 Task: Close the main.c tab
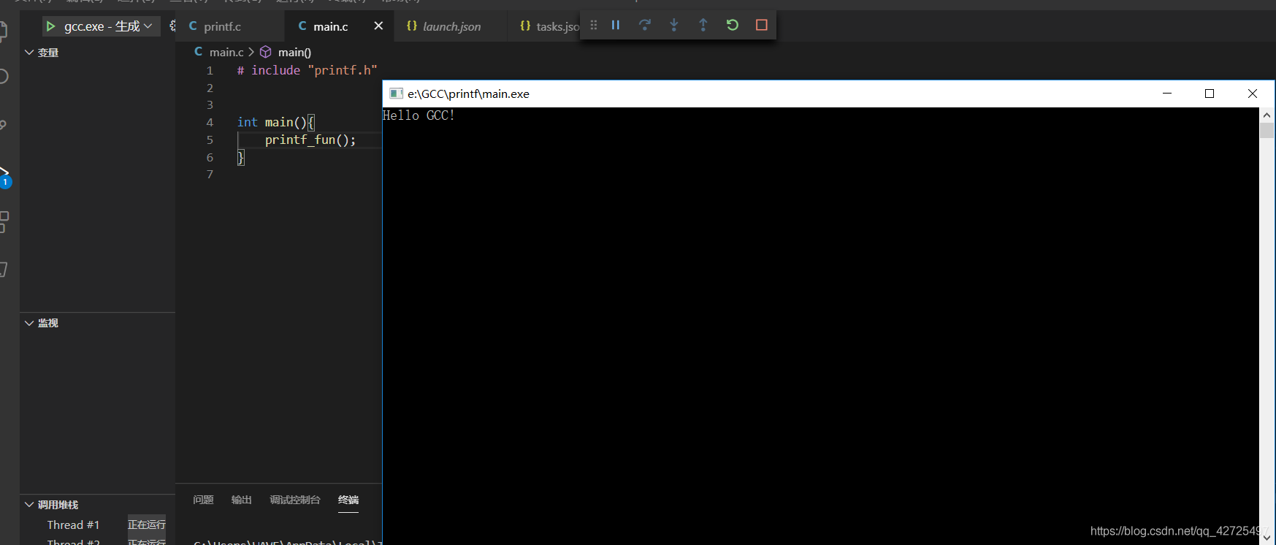click(378, 26)
